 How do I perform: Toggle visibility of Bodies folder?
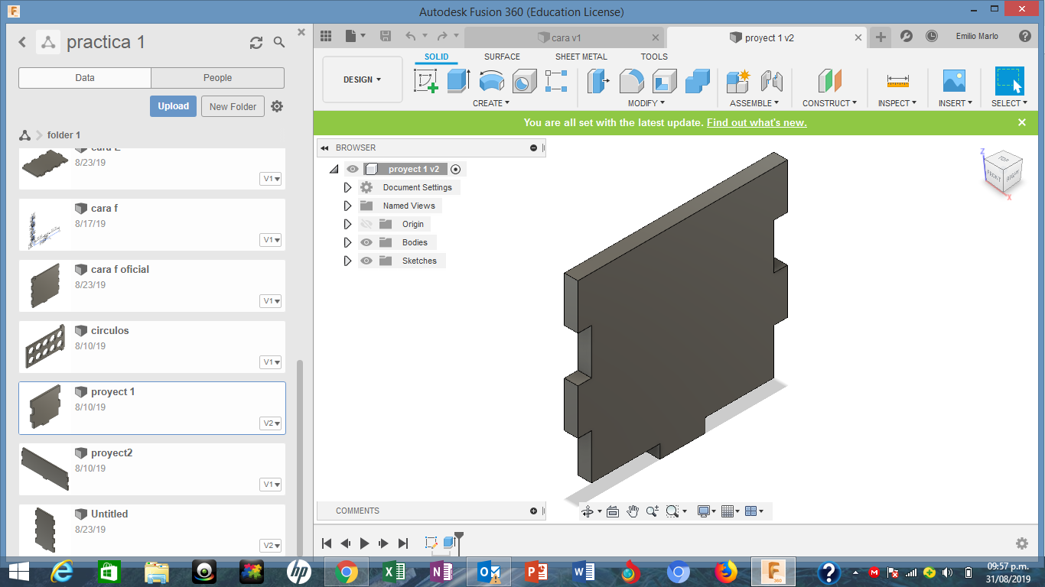366,242
